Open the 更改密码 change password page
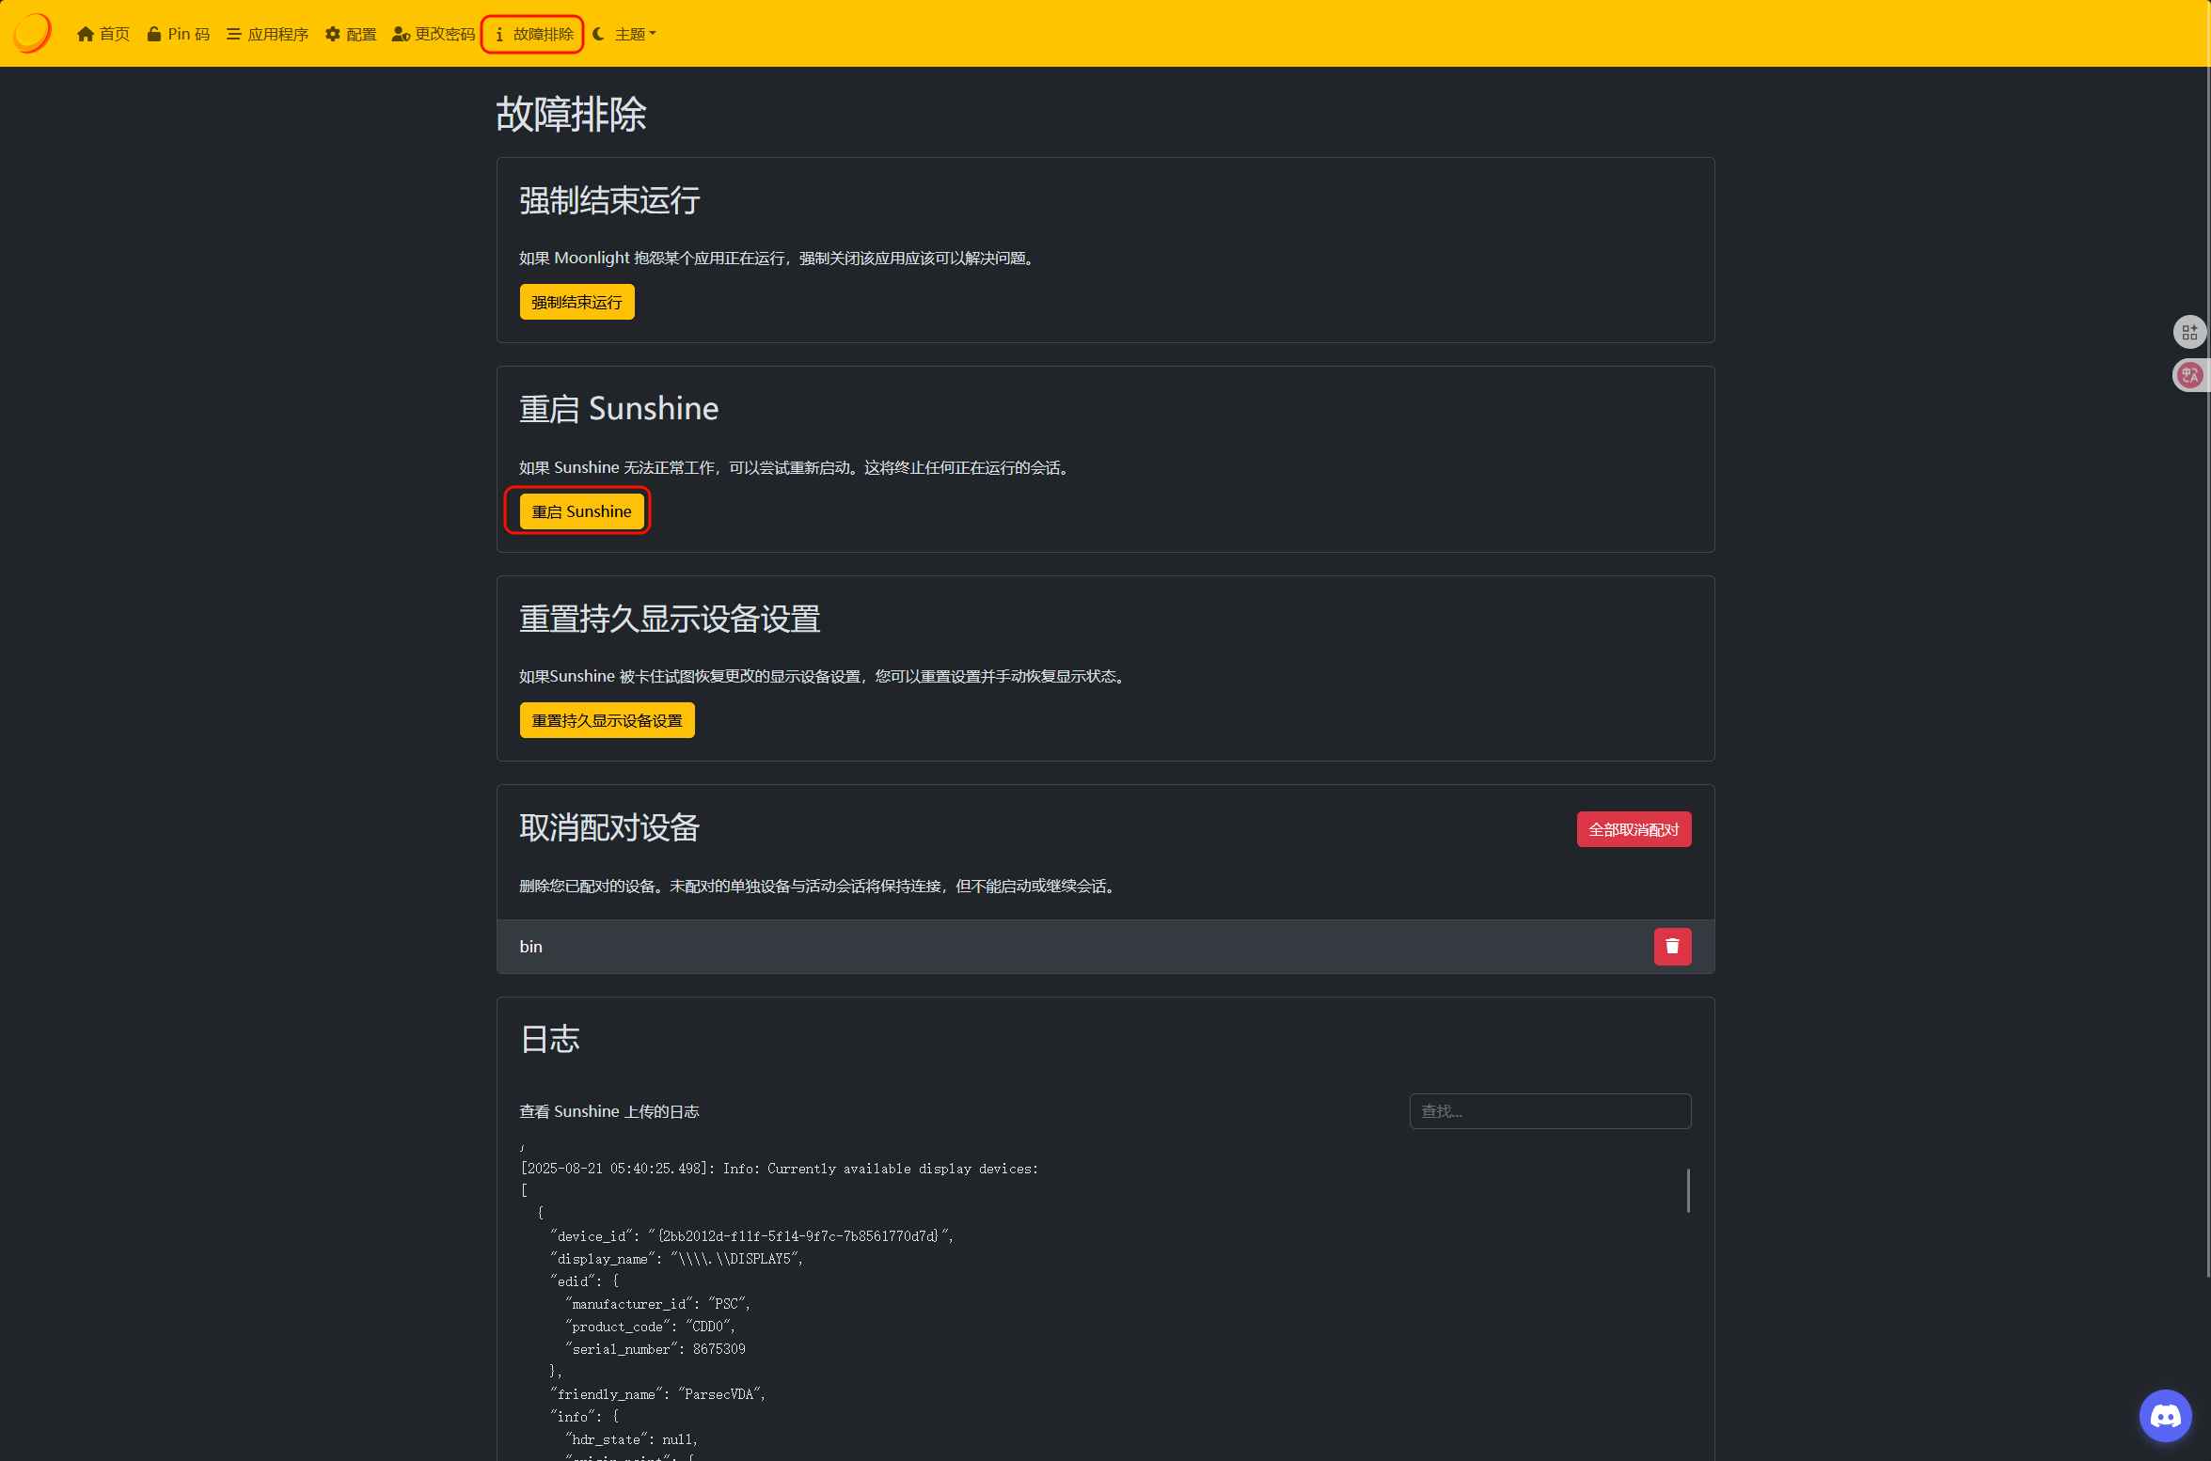 434,34
